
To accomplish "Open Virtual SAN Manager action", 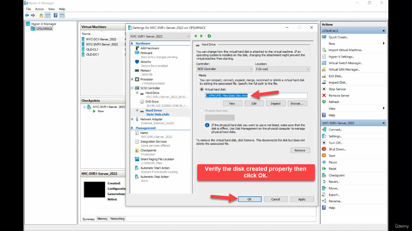I will pyautogui.click(x=344, y=69).
